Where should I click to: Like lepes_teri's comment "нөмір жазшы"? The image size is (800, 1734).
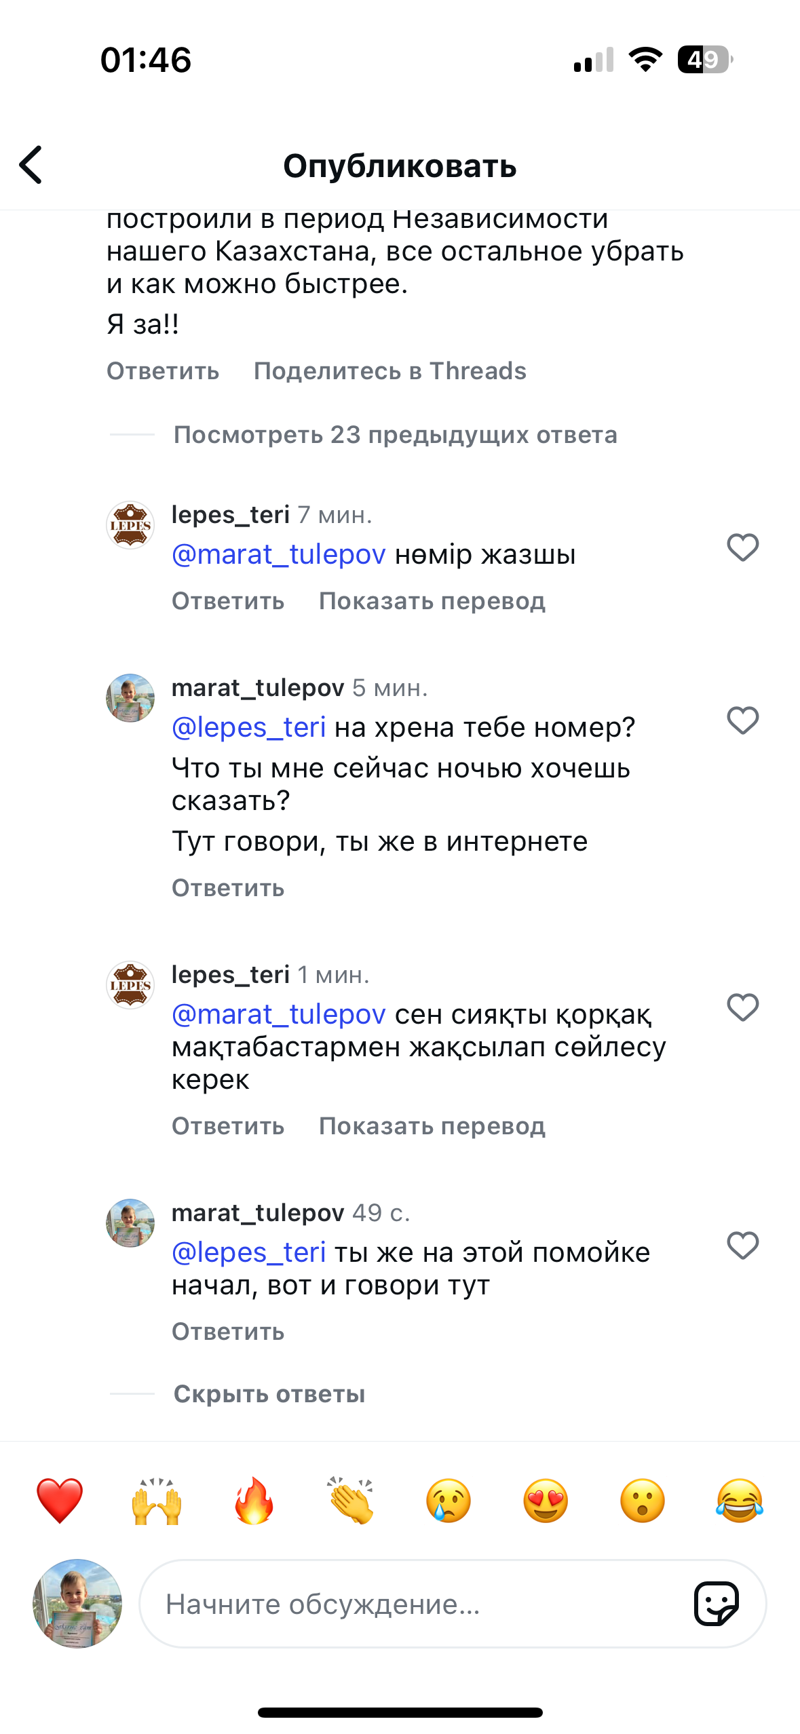tap(742, 547)
